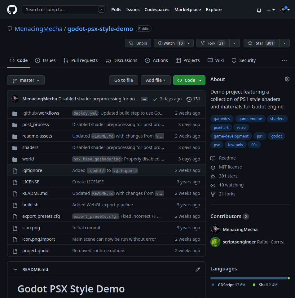Open the readme-assets folder

coord(37,136)
